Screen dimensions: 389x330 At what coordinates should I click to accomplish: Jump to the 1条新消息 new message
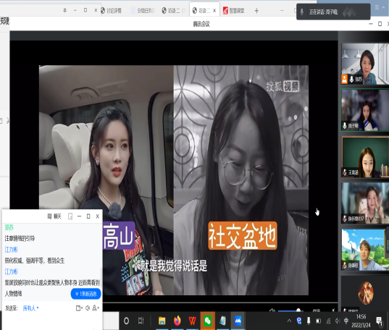(85, 294)
